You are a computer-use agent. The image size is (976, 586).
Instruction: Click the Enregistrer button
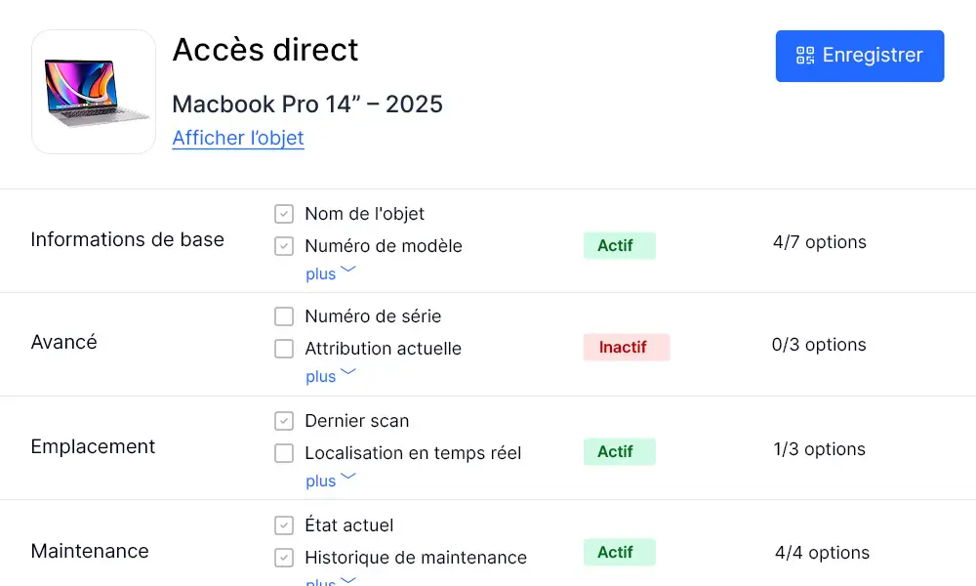click(x=859, y=56)
